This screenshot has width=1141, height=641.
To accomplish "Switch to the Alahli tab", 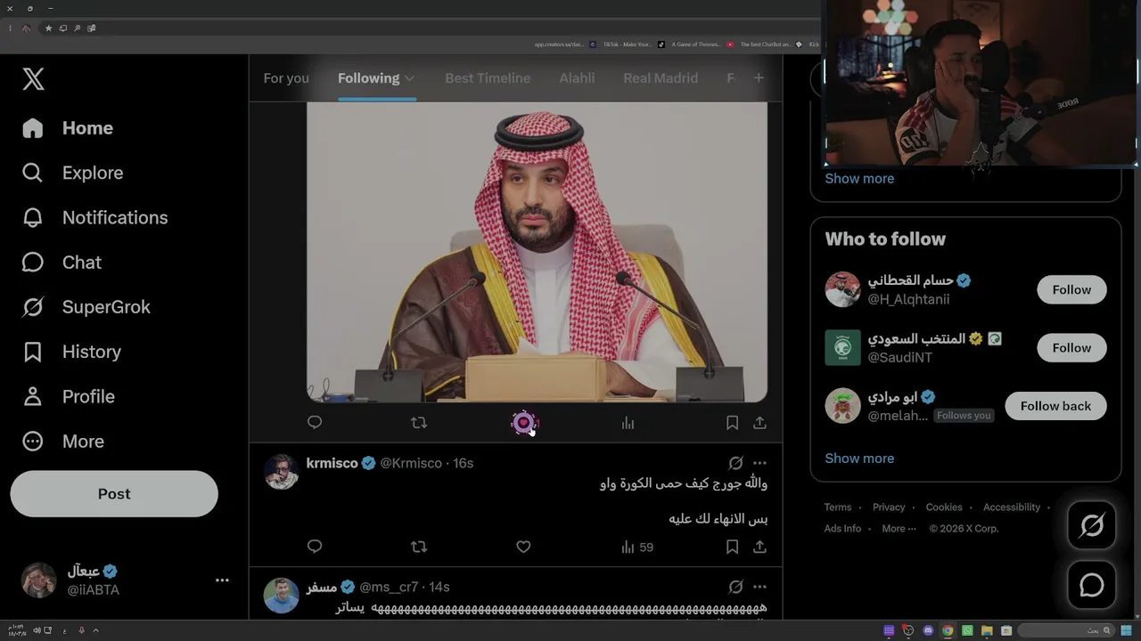I will [577, 78].
